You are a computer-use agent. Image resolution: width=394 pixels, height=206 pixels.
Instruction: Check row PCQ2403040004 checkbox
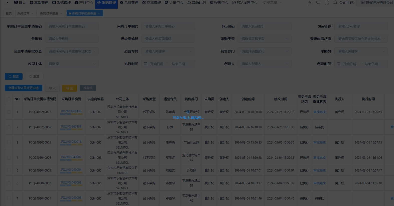9,158
